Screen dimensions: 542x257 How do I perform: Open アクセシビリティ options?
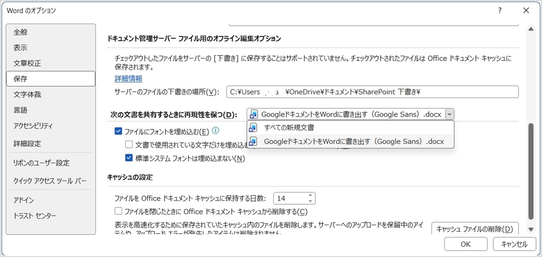pos(51,125)
